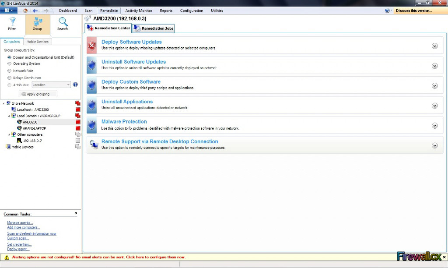Select Network Role grouping option

click(x=10, y=71)
